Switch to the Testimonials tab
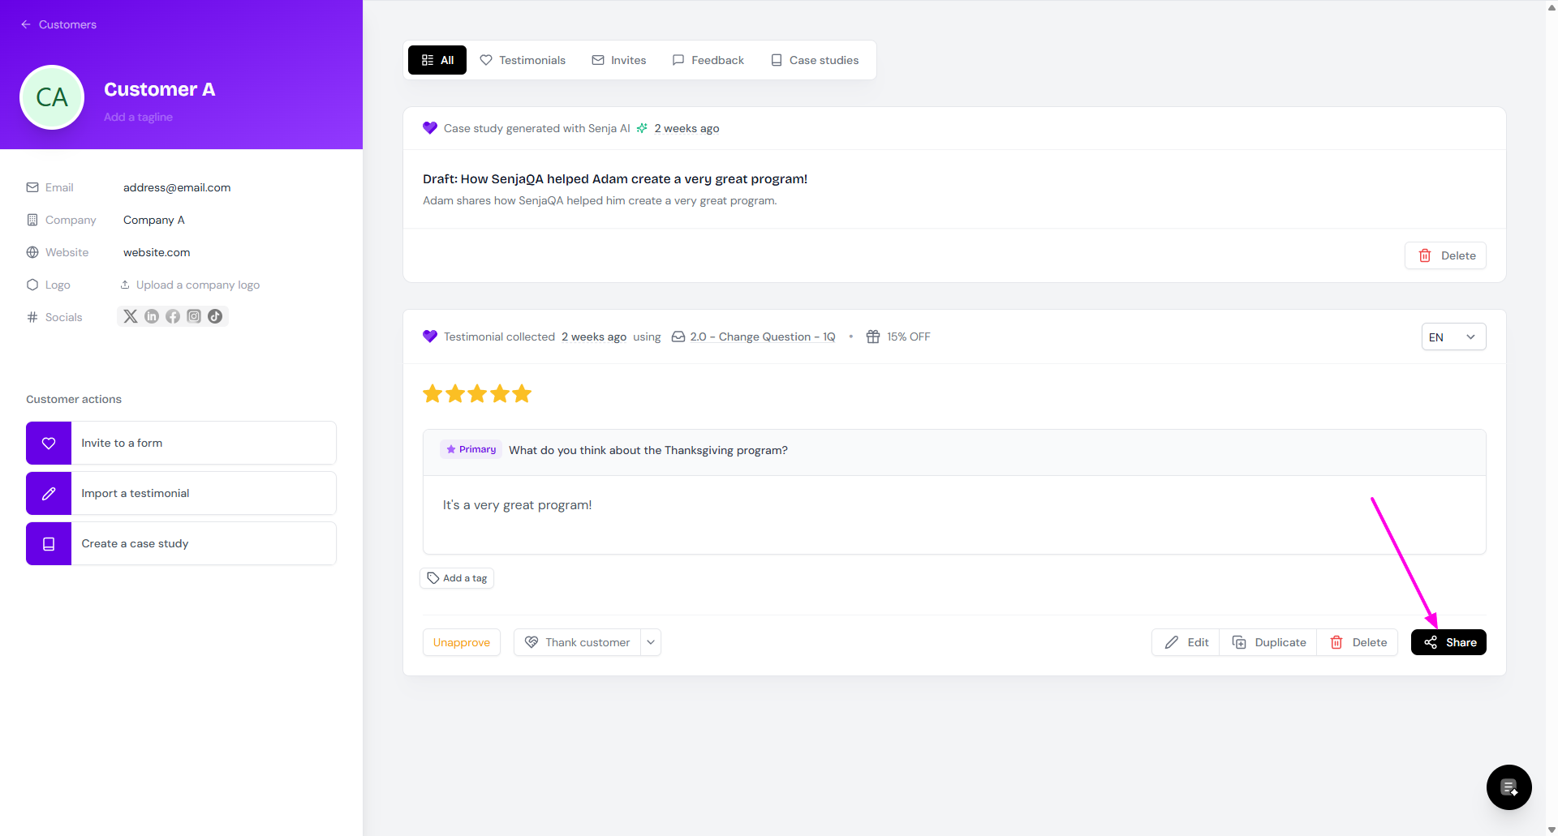This screenshot has height=836, width=1558. coord(523,60)
